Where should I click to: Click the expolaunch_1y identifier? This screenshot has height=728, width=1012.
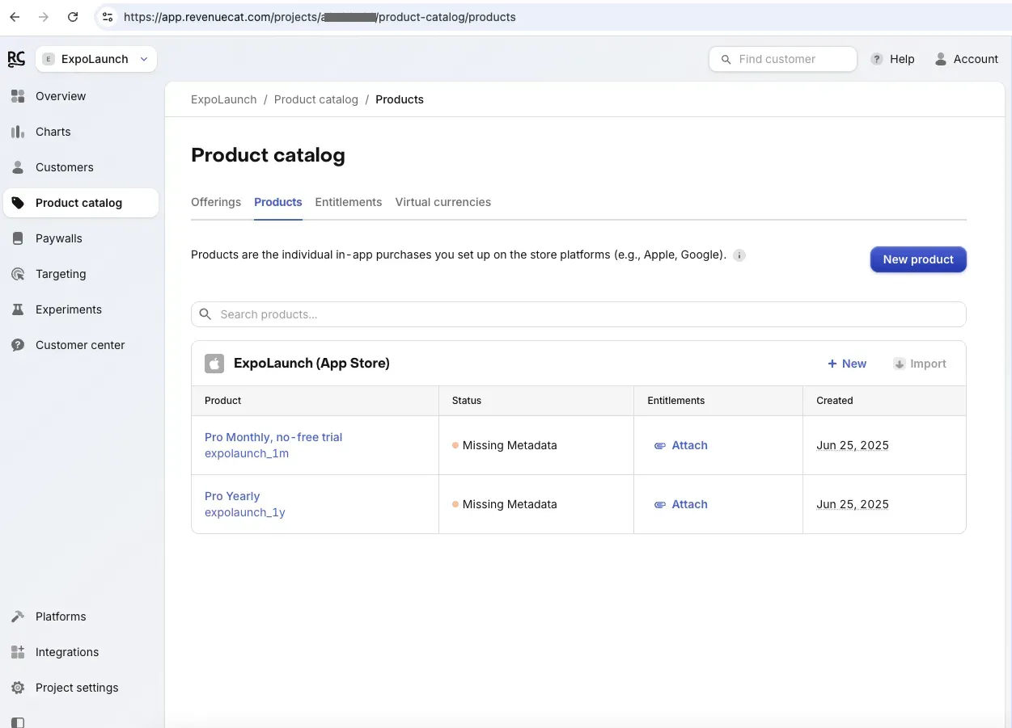coord(245,512)
